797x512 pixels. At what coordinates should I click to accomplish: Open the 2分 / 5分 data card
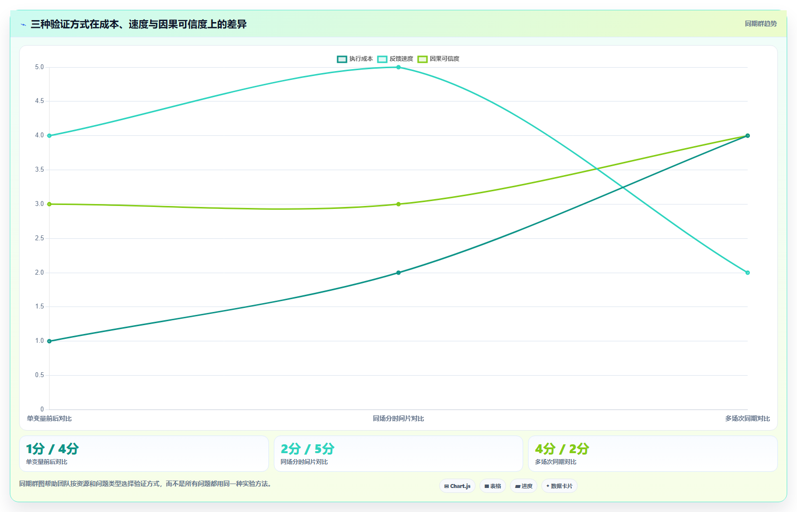[398, 454]
